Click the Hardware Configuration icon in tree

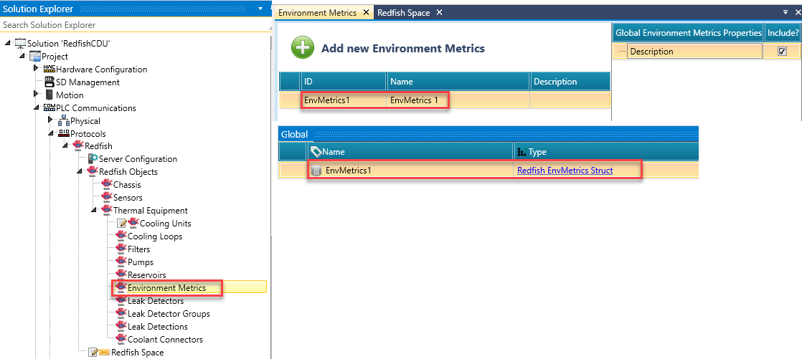coord(49,70)
